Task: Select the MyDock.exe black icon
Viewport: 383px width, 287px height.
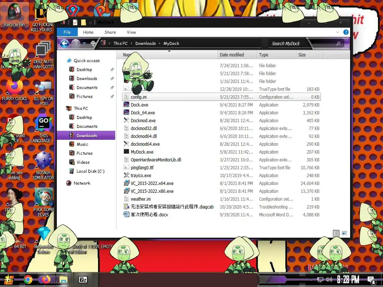Action: [x=126, y=152]
